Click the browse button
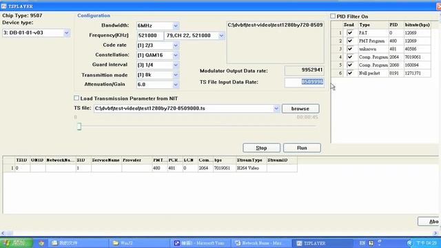The width and height of the screenshot is (441, 248). pyautogui.click(x=300, y=109)
